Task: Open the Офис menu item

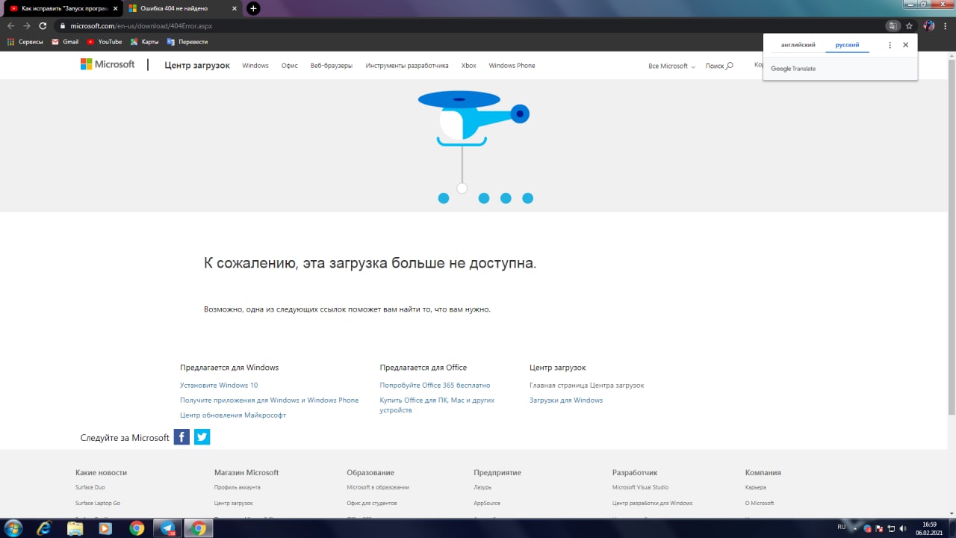Action: click(290, 66)
